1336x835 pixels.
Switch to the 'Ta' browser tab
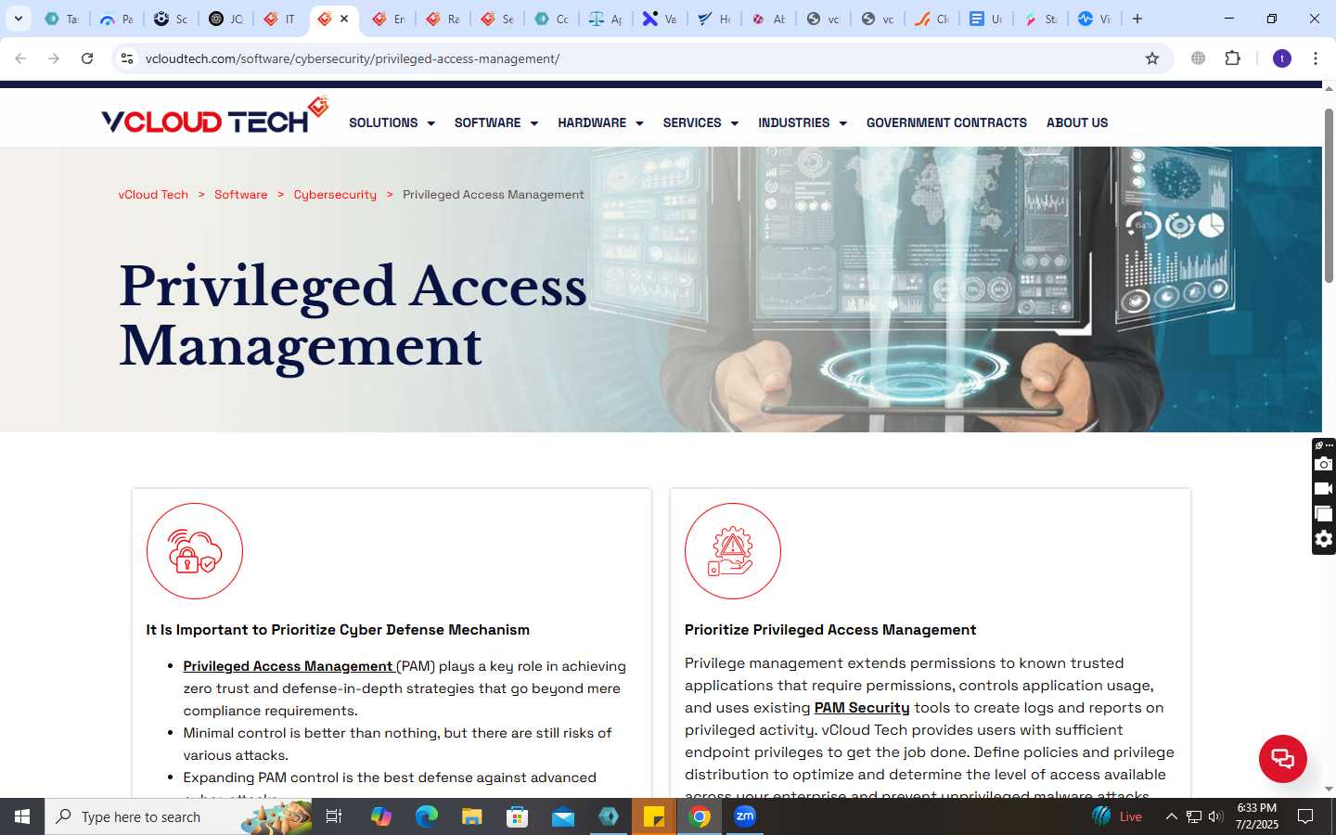(x=62, y=19)
